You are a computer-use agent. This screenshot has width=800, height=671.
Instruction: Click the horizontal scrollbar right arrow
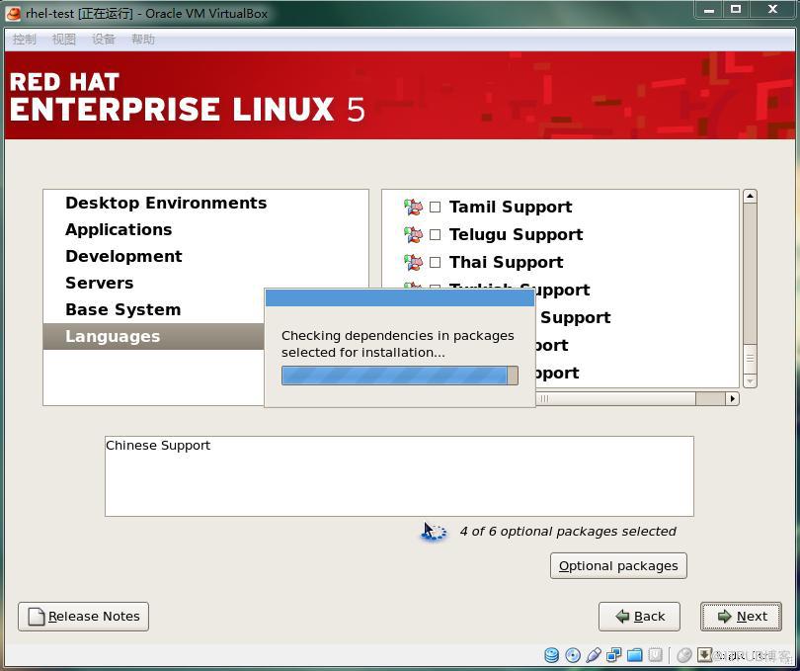point(733,398)
